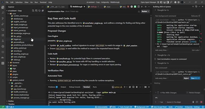Toggle checkbox beside Sent termination request
This screenshot has width=205, height=109.
(x=155, y=59)
